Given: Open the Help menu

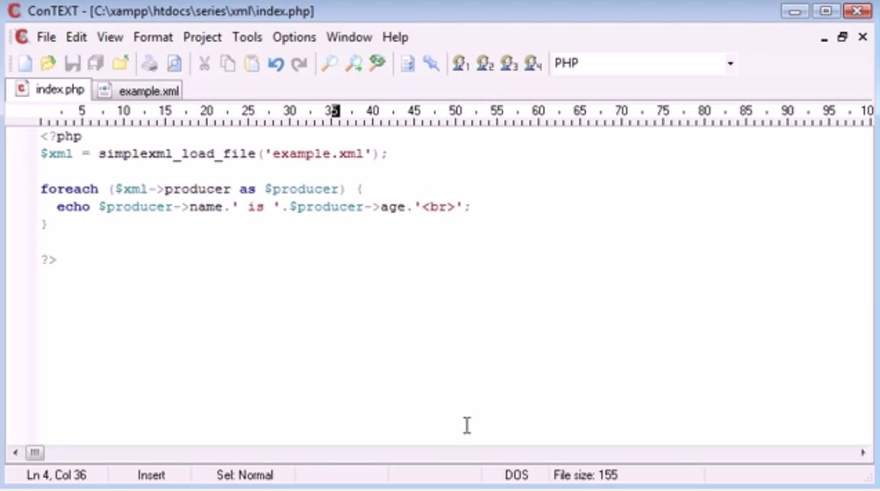Looking at the screenshot, I should (395, 37).
